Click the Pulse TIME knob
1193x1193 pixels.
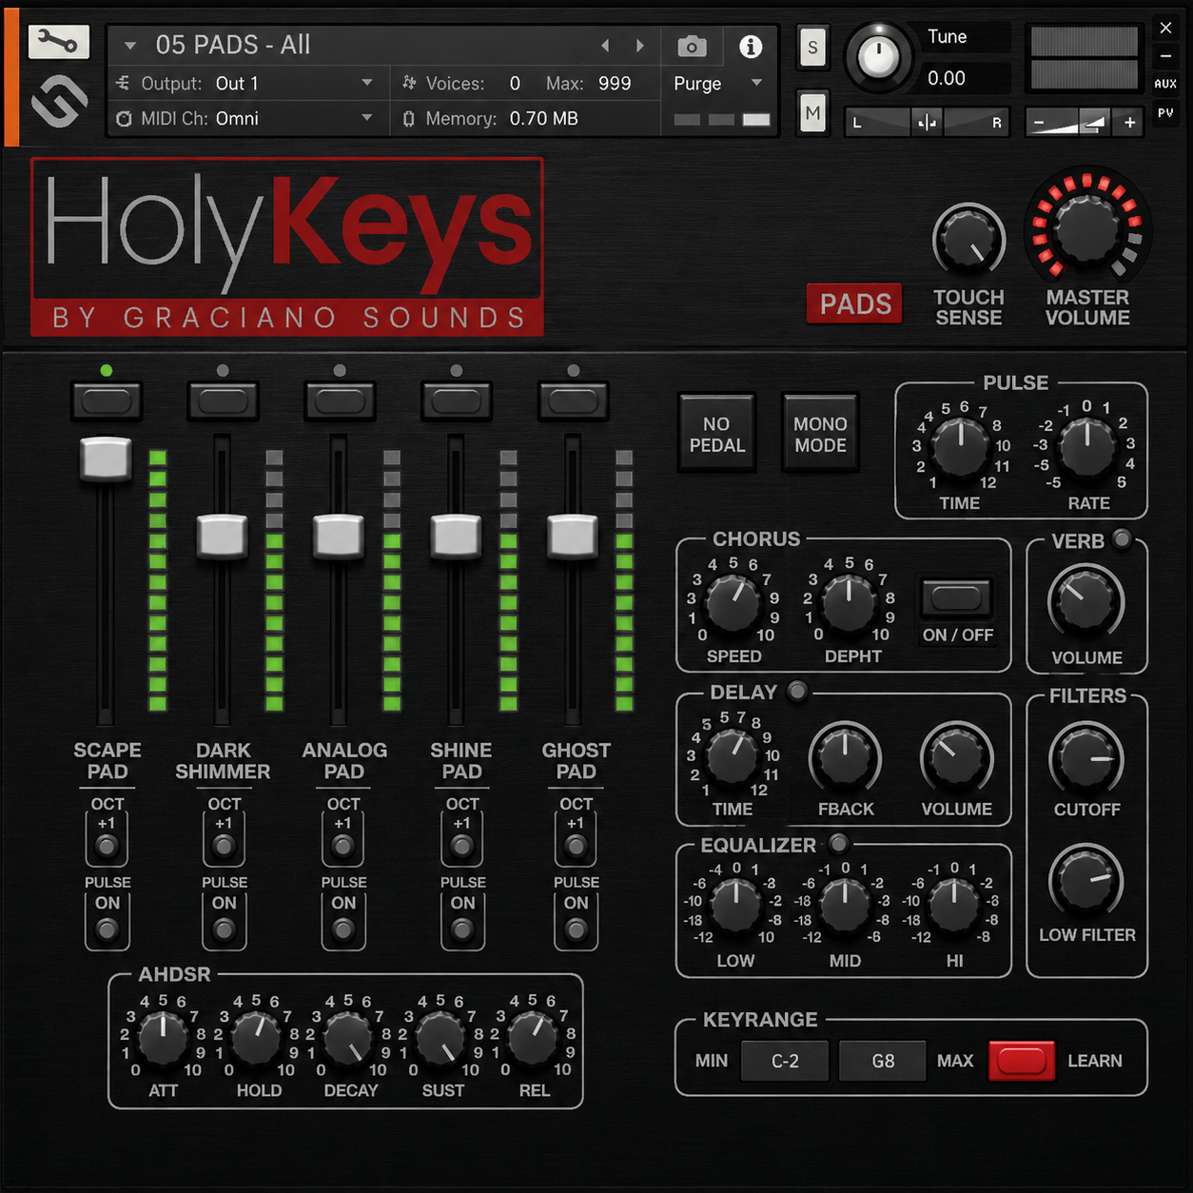coord(961,447)
